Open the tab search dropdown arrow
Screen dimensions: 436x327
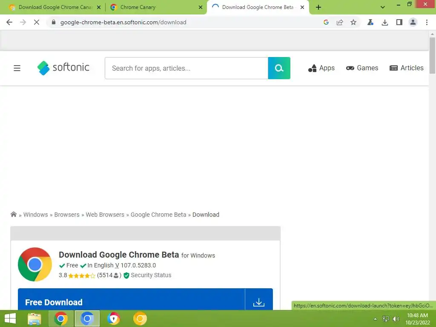383,7
